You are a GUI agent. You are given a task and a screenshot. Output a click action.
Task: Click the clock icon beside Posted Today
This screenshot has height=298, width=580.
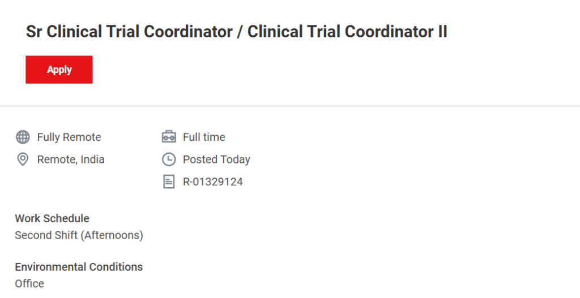pyautogui.click(x=169, y=159)
